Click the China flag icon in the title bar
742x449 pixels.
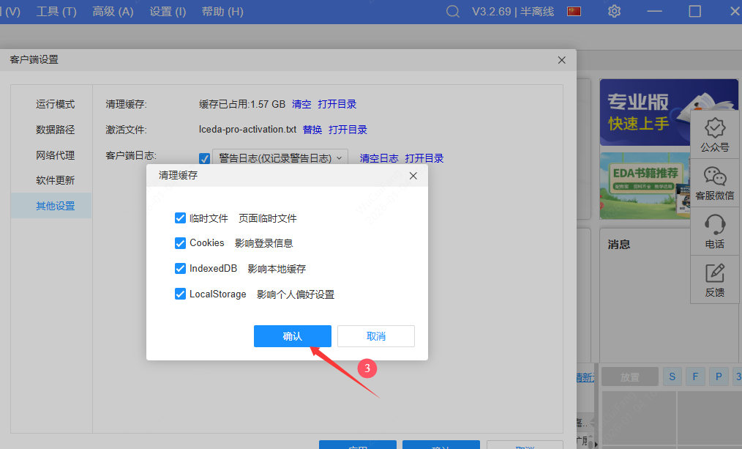click(x=574, y=11)
